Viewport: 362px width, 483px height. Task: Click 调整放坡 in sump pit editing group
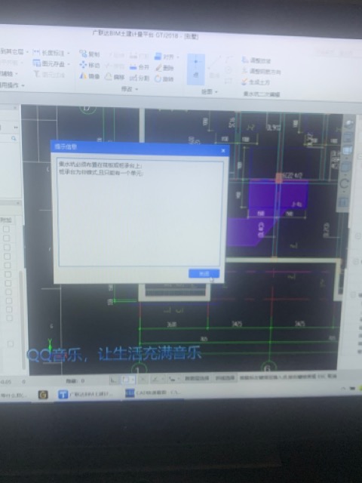(256, 60)
